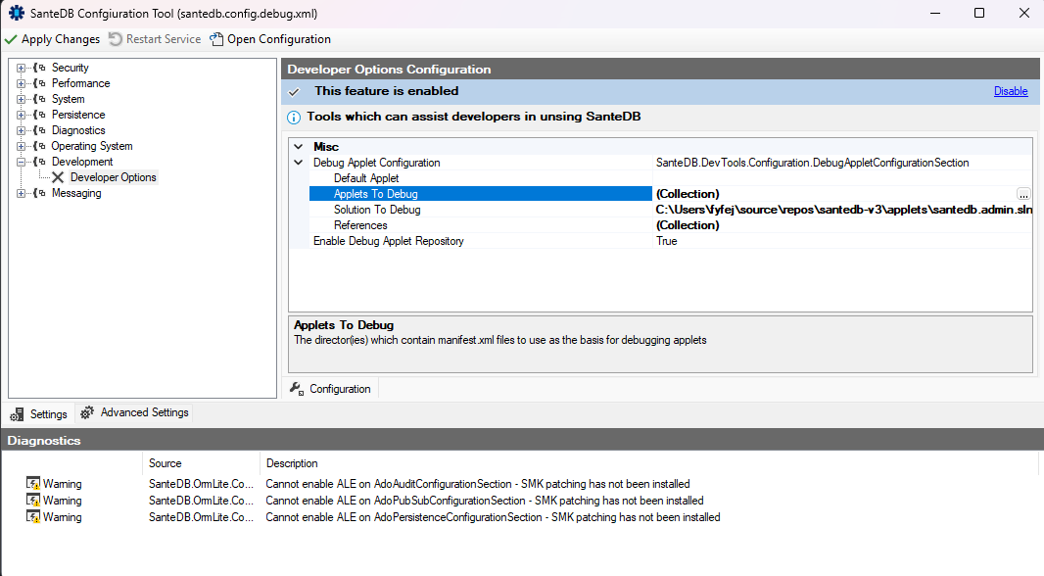Click Open Configuration in the toolbar
This screenshot has width=1044, height=576.
[x=270, y=39]
